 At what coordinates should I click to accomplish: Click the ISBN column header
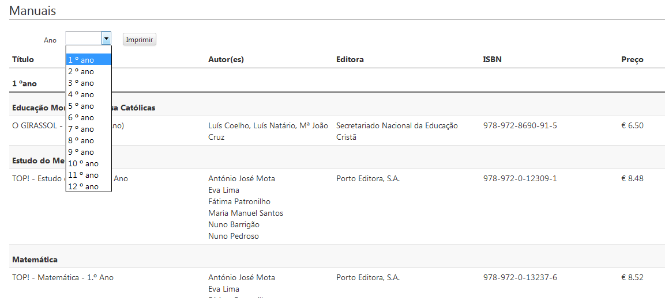(492, 59)
